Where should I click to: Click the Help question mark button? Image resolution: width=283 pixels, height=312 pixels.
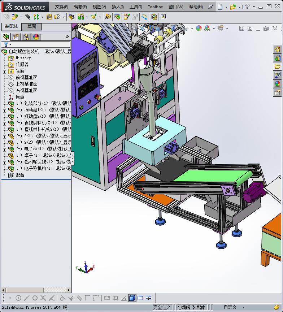tap(248, 6)
